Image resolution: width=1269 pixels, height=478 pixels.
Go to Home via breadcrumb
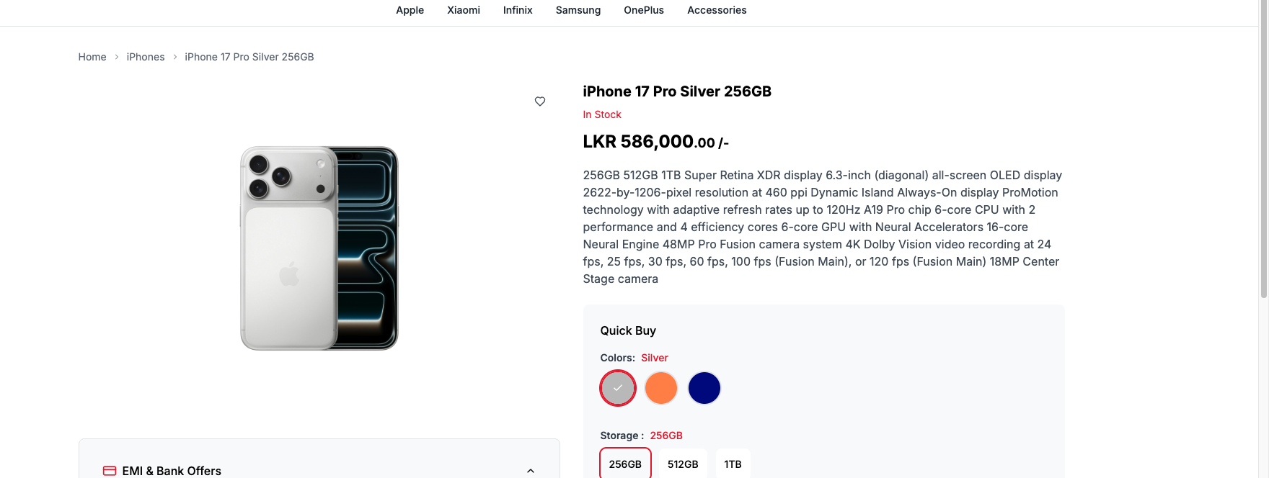[92, 57]
